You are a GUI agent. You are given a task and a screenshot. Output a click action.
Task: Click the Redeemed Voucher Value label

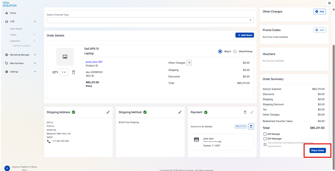tap(278, 121)
